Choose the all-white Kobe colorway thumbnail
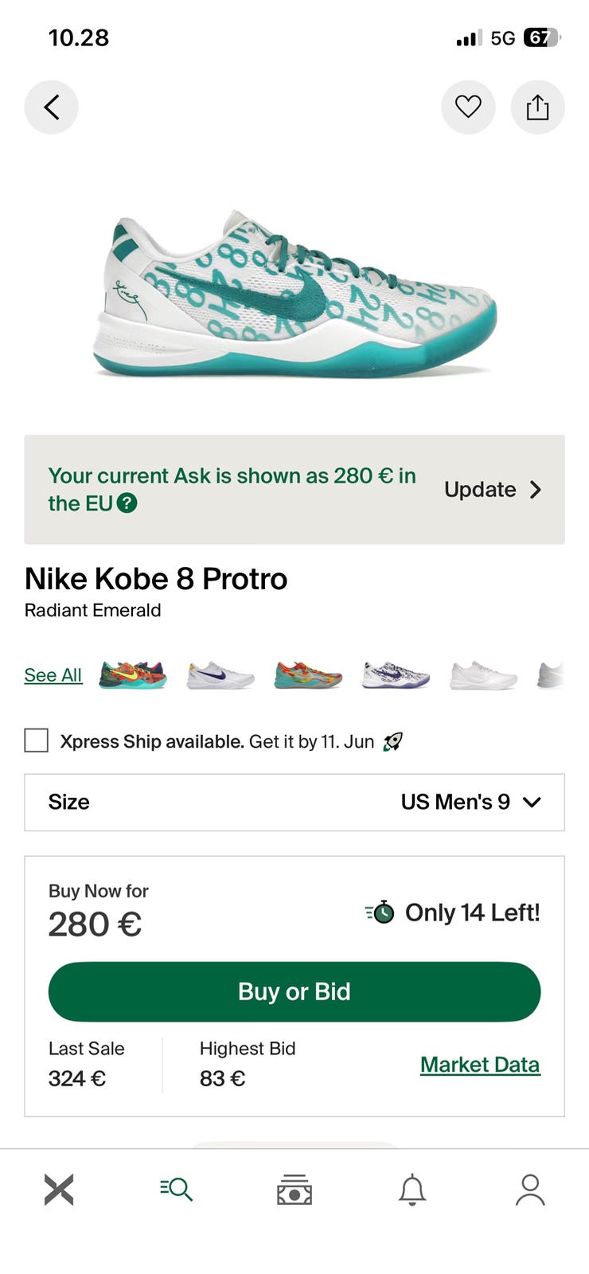Screen dimensions: 589x1274 click(483, 675)
